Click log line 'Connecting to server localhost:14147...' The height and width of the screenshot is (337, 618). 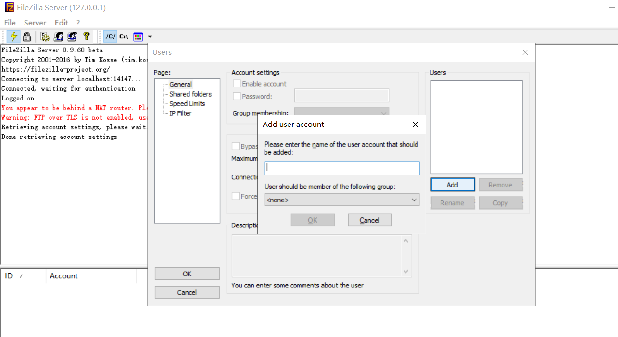71,79
